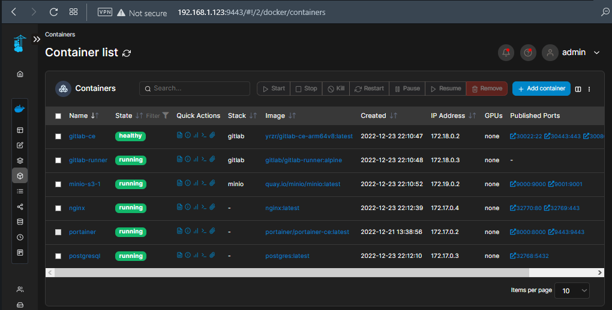612x310 pixels.
Task: Open the Dashboard icon in sidebar
Action: (x=20, y=130)
